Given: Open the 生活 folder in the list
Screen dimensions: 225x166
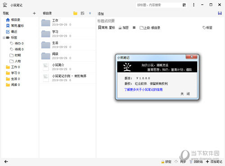Looking at the screenshot, I should tap(67, 45).
